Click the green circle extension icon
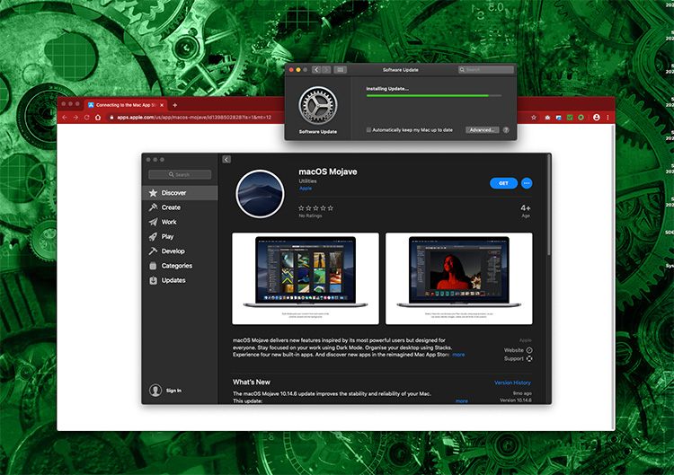The height and width of the screenshot is (475, 674). (x=581, y=118)
